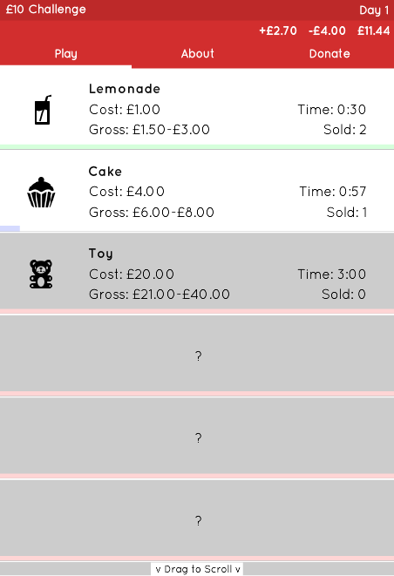Click the first locked question mark item
The width and height of the screenshot is (394, 576).
[x=197, y=354]
